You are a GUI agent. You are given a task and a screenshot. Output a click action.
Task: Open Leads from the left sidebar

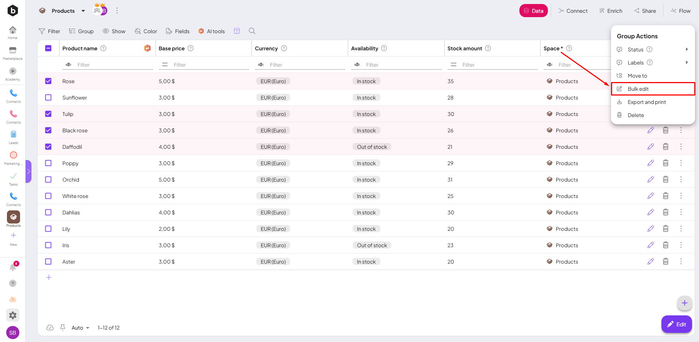click(x=13, y=137)
